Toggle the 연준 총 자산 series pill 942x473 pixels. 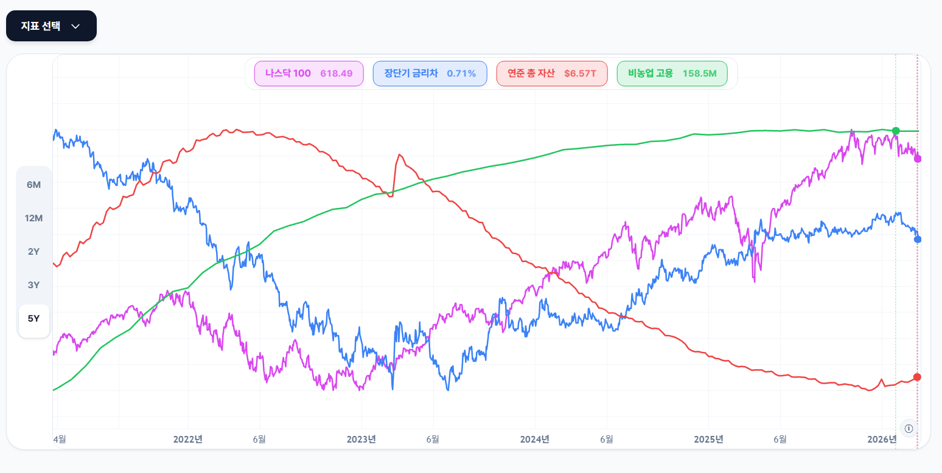pyautogui.click(x=551, y=74)
